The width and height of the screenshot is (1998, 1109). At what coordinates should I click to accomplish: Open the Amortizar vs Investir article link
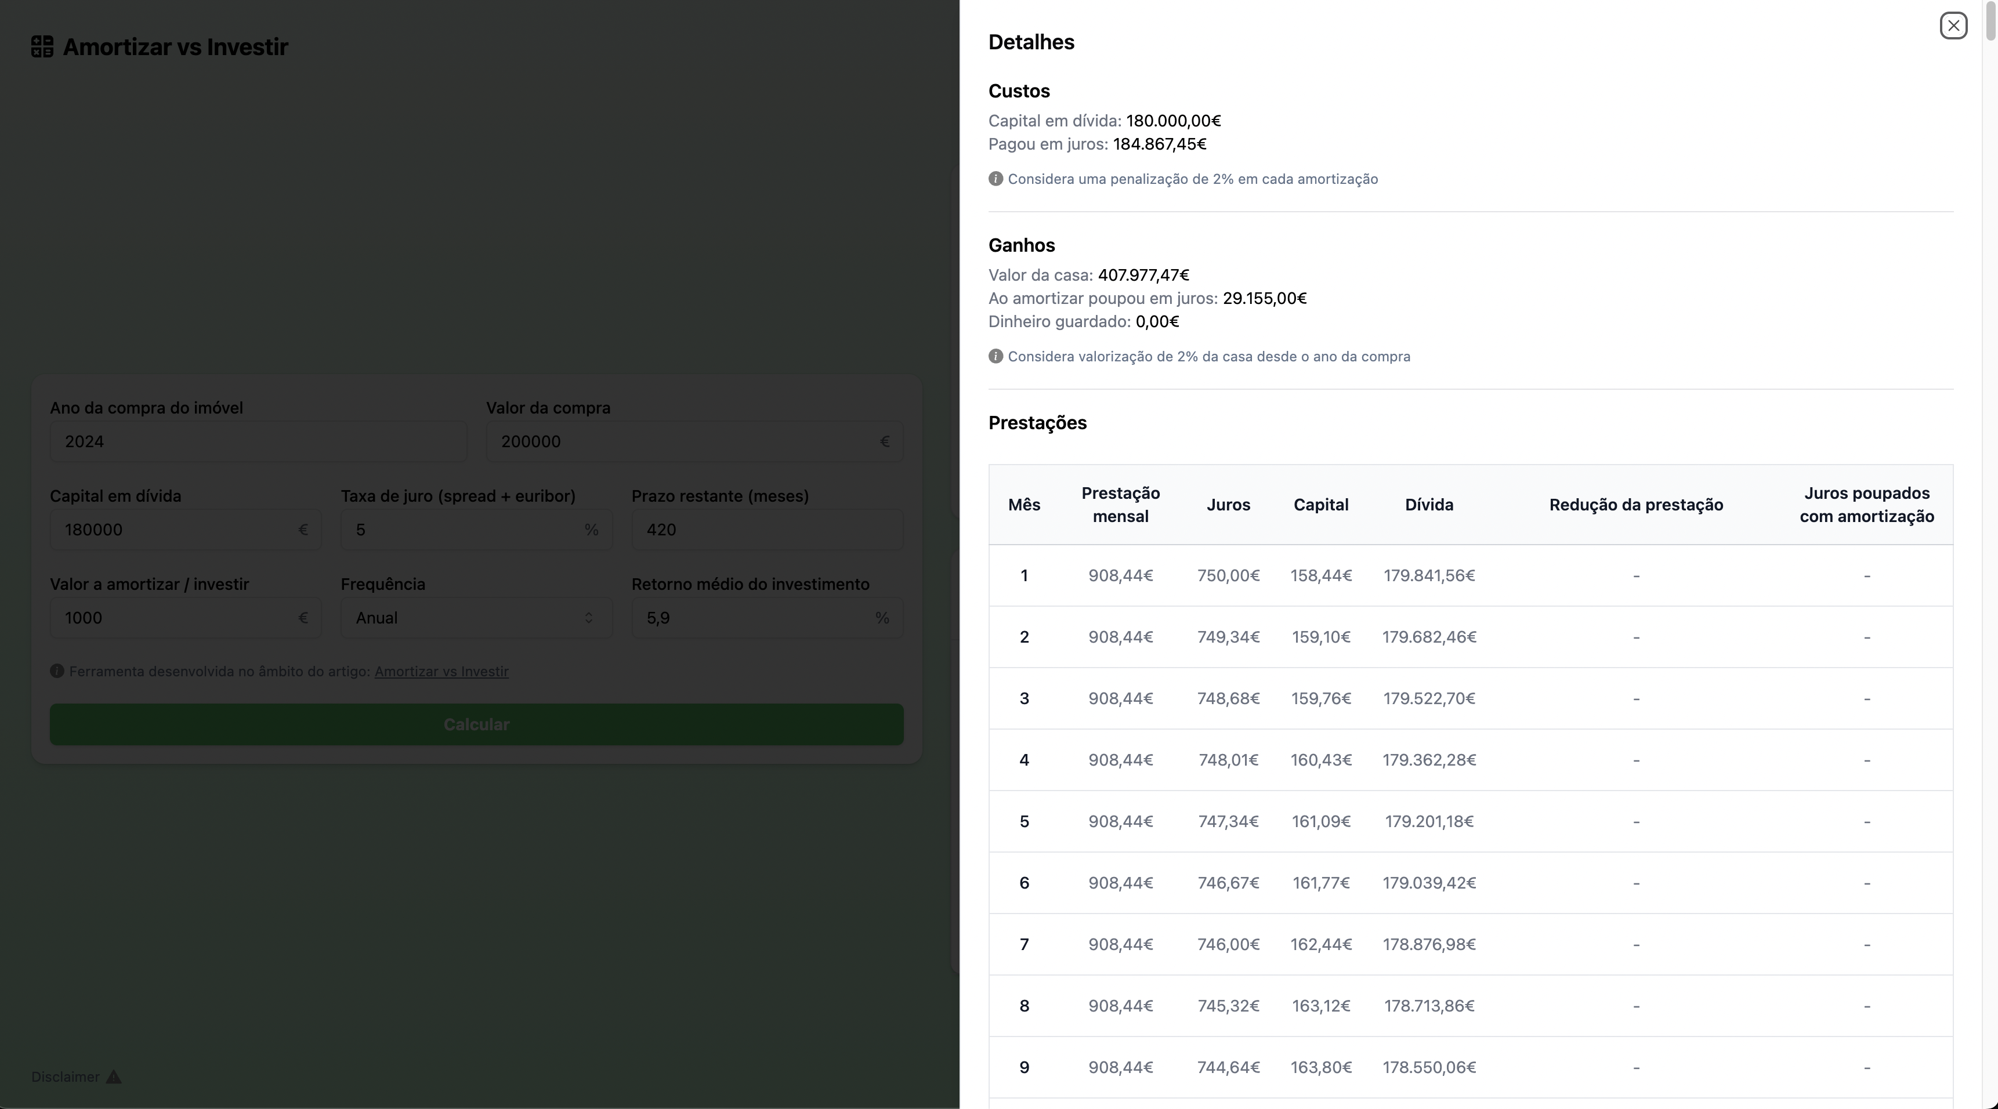point(441,672)
